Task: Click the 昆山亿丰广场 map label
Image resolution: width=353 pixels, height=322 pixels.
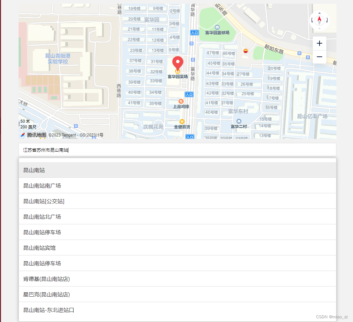Action: click(x=312, y=116)
